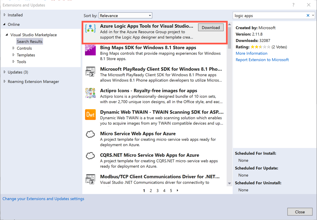Select Bing Maps SDK for Windows 8.1 title
This screenshot has height=220, width=317.
tap(148, 48)
